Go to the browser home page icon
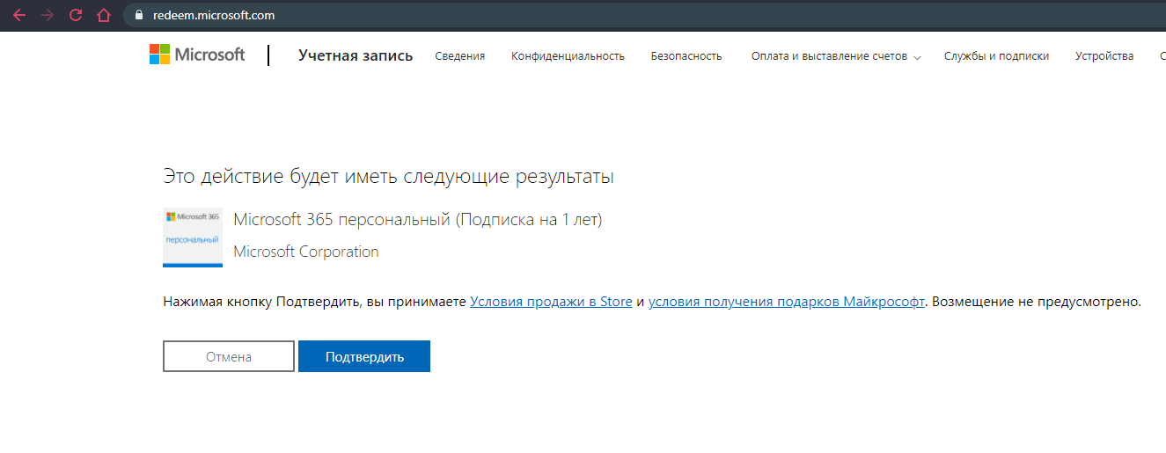Screen dimensions: 1166x453 [x=104, y=15]
